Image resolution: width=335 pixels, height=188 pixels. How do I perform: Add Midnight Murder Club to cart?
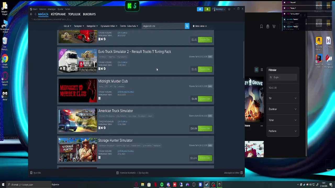coord(205,99)
